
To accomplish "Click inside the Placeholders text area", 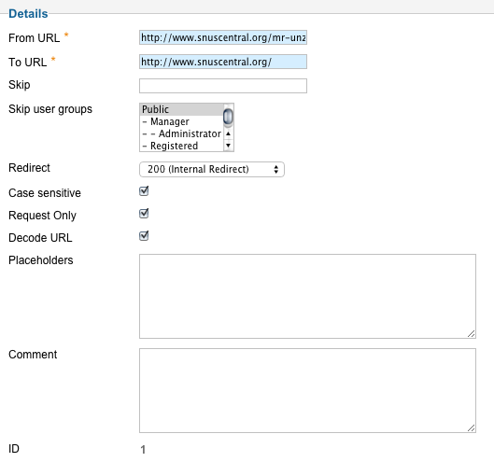I will point(307,296).
